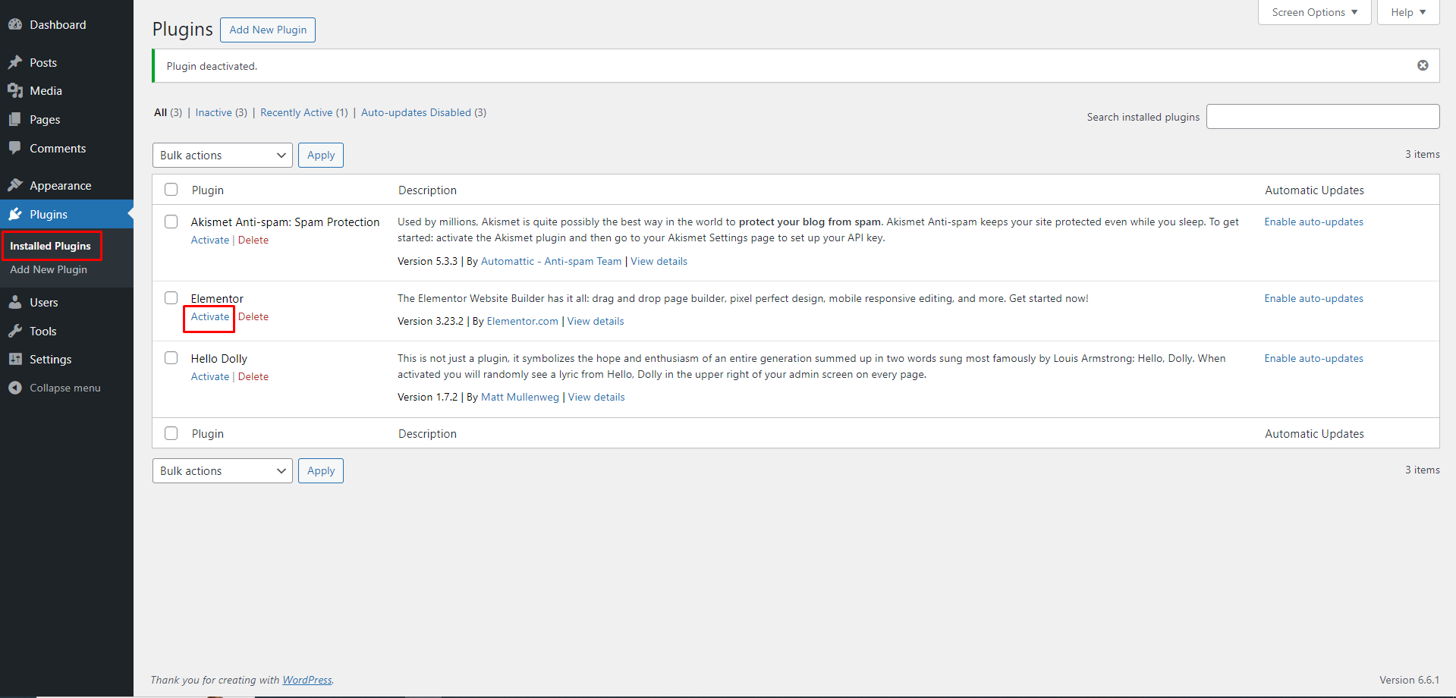Click the Posts pushpin icon
The image size is (1456, 698).
(x=15, y=62)
